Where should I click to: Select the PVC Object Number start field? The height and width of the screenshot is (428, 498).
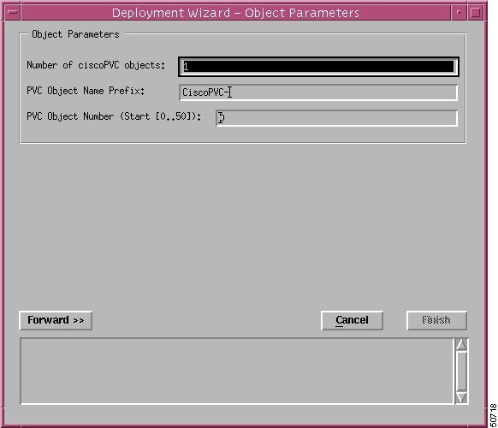(337, 118)
